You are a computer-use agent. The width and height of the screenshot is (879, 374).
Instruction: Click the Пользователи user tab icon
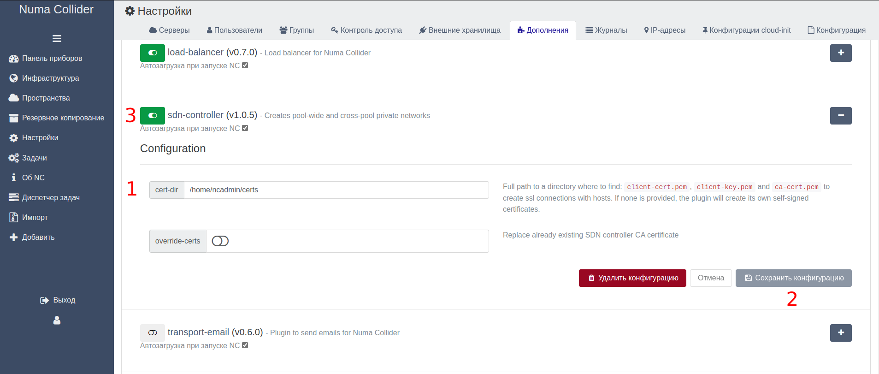click(x=210, y=30)
